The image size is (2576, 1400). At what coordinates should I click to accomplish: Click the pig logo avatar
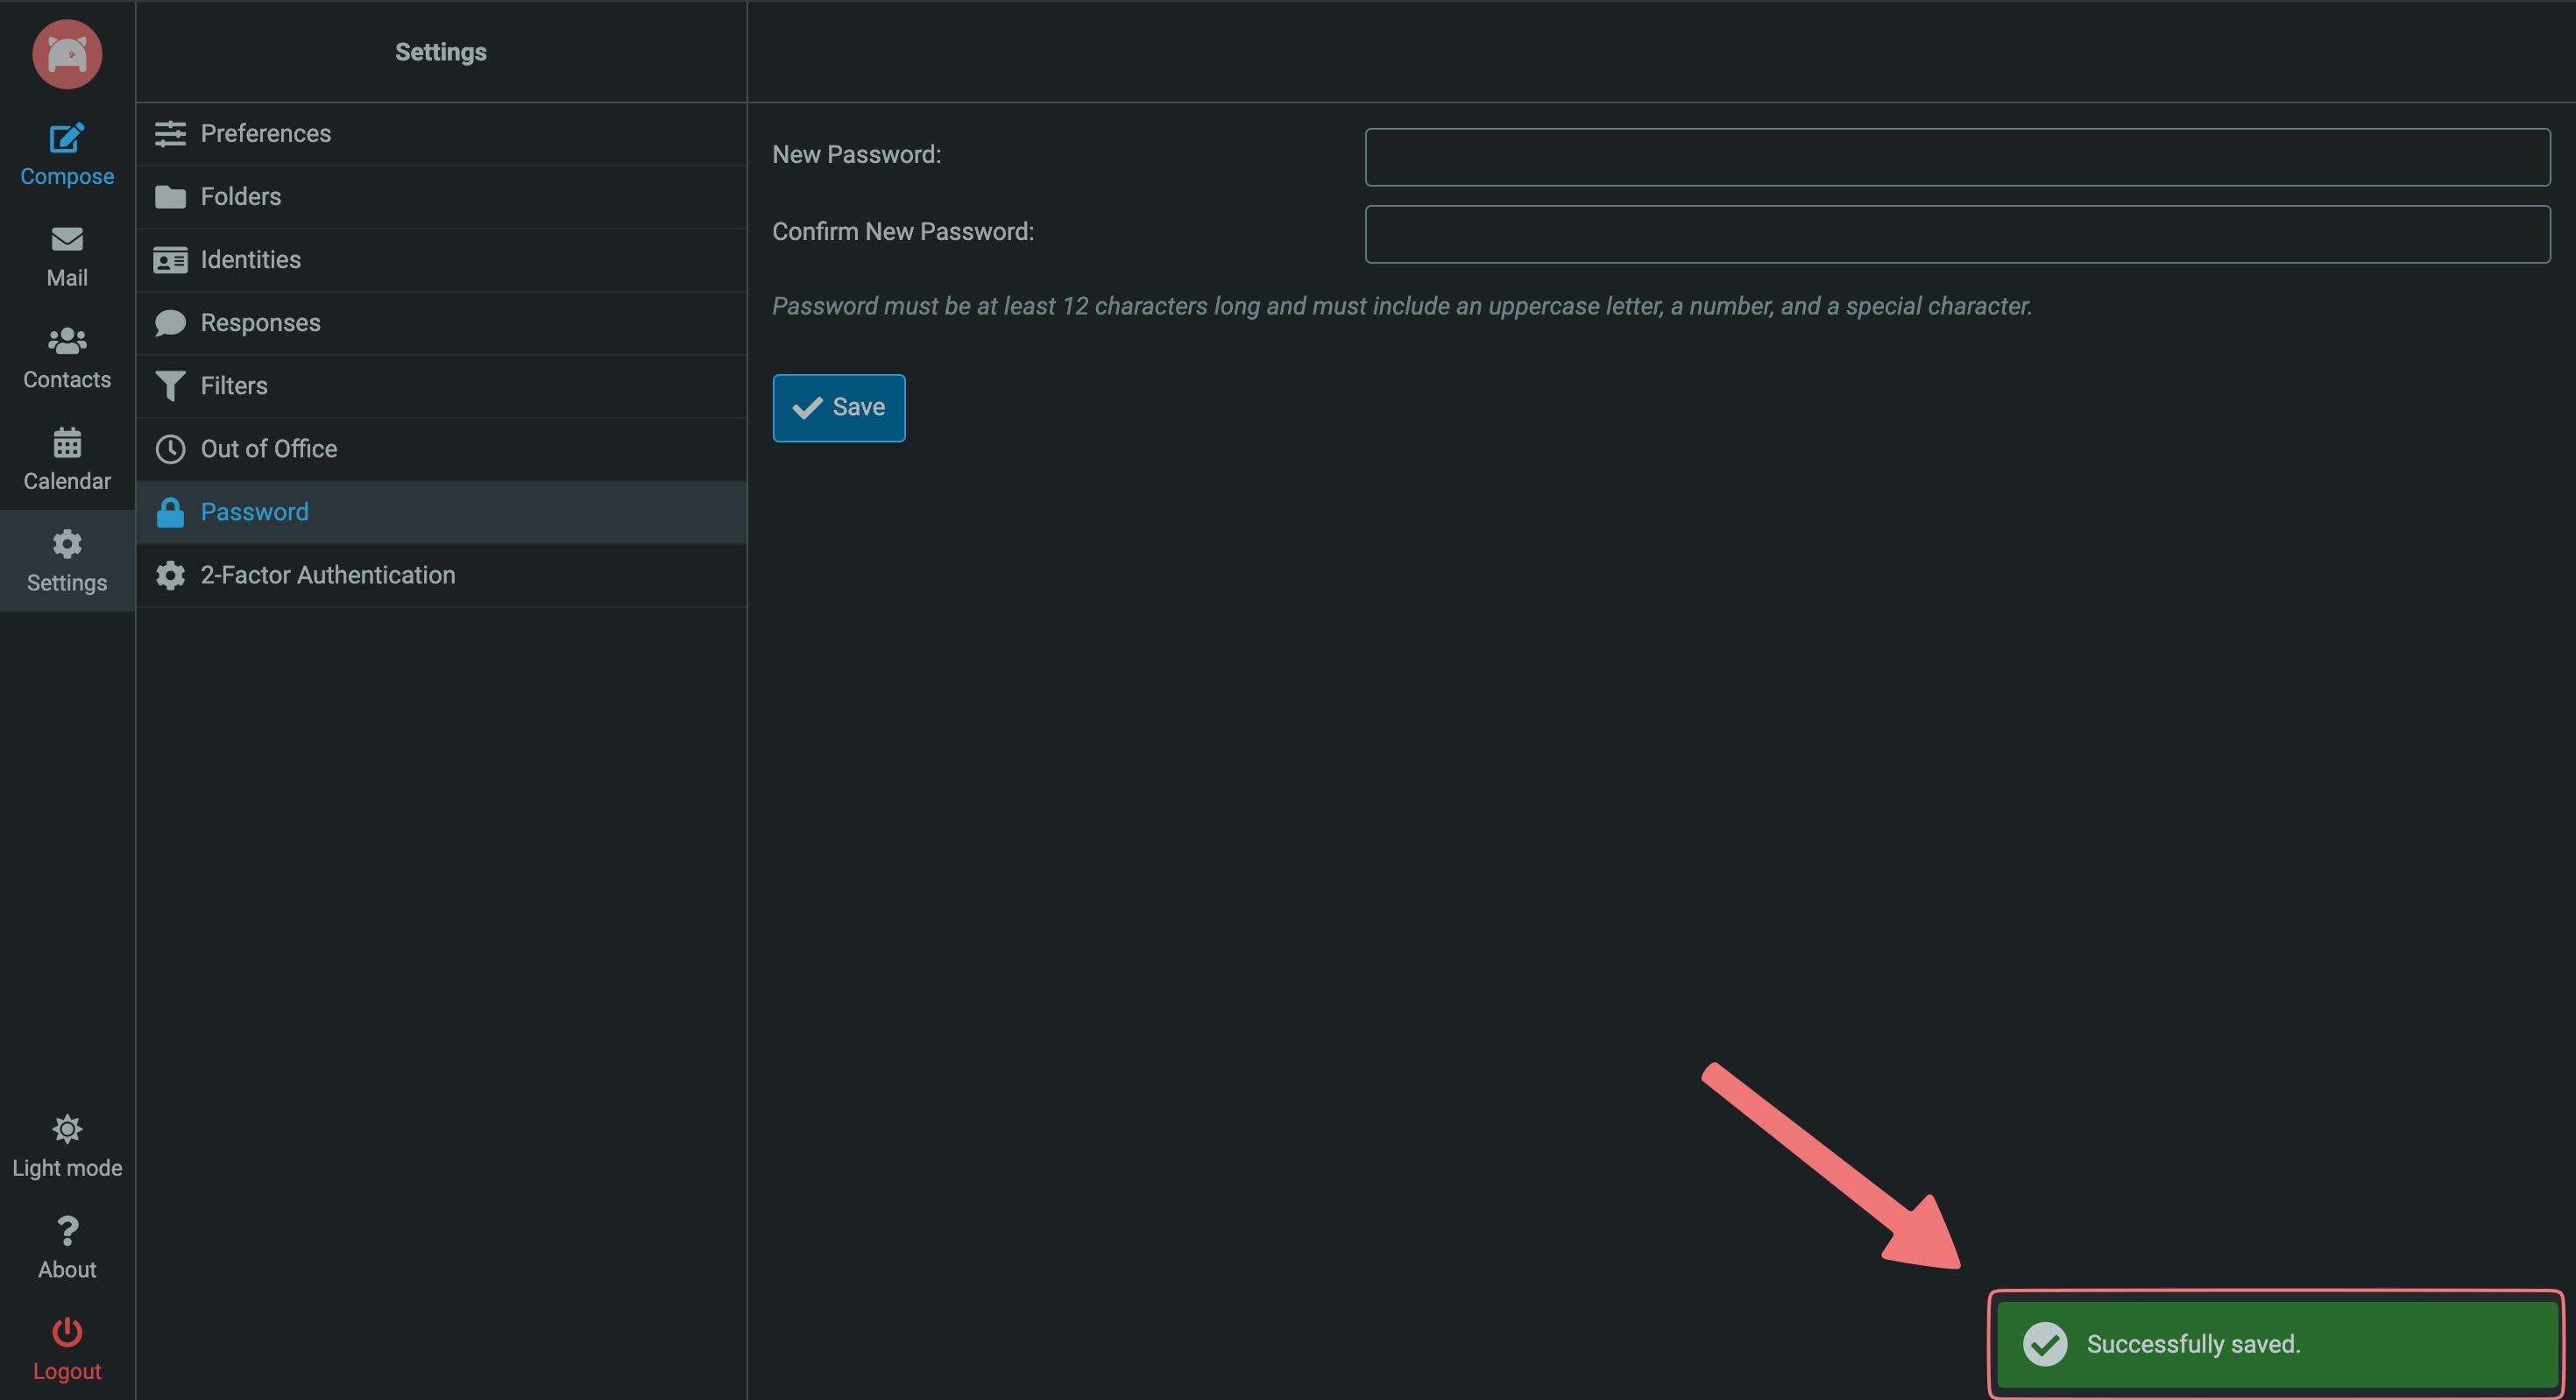coord(67,54)
